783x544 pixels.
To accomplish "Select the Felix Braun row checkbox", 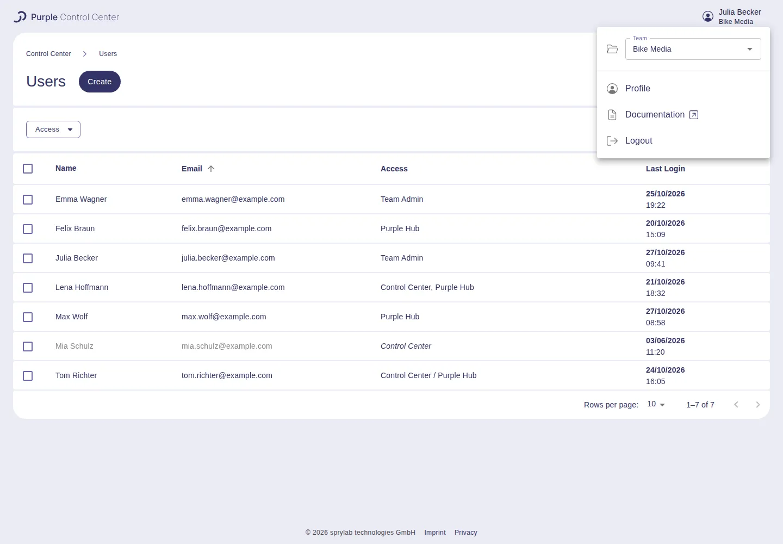I will [x=28, y=229].
